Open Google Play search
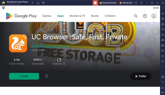Viewport: 165px width, 95px height. click(x=136, y=16)
